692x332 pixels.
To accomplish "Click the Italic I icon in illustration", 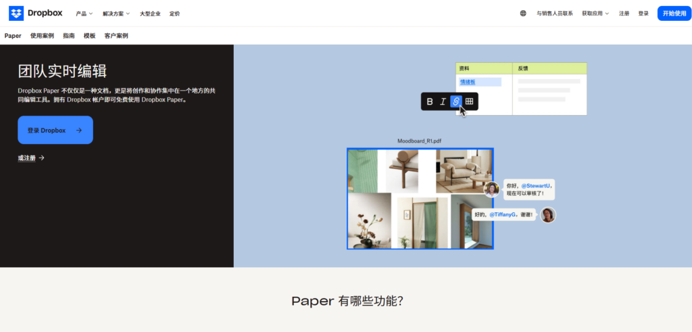I will [x=443, y=101].
